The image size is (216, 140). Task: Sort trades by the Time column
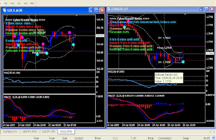[x=36, y=138]
